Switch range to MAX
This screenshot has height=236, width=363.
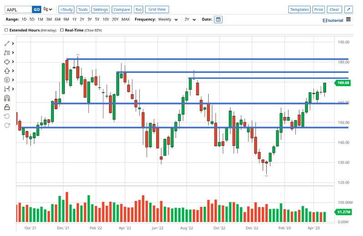point(125,20)
